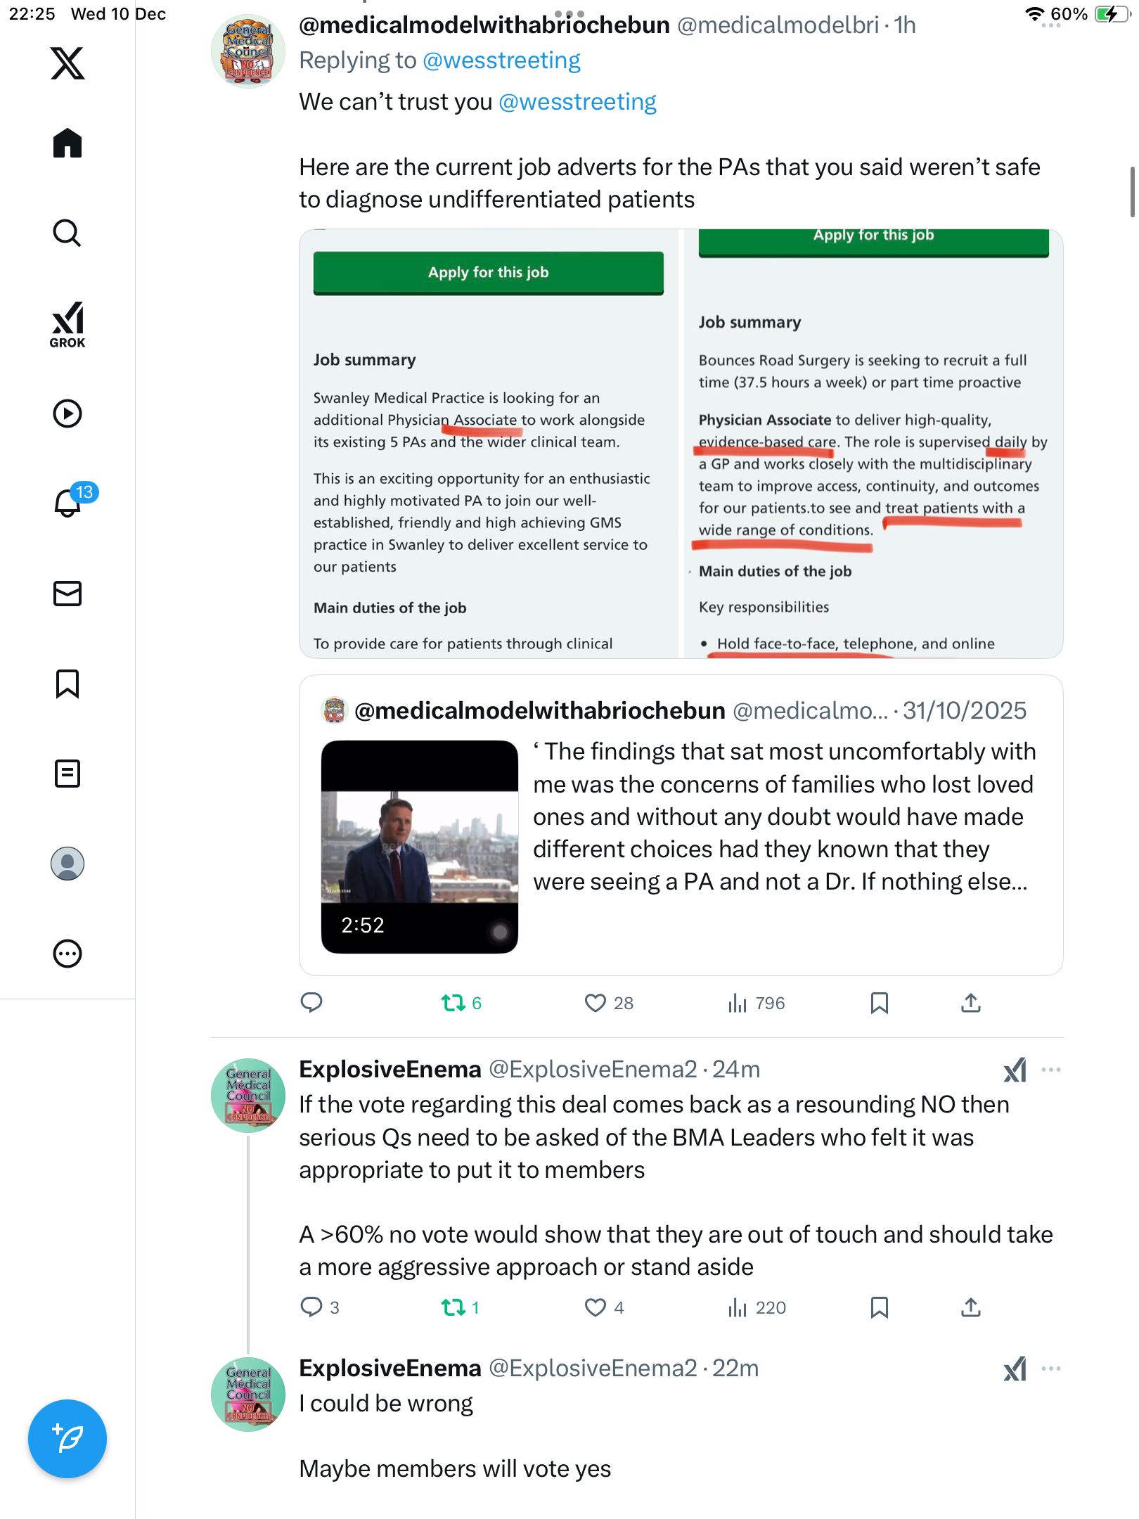Open the more options circle menu in sidebar
1139x1519 pixels.
click(x=67, y=954)
